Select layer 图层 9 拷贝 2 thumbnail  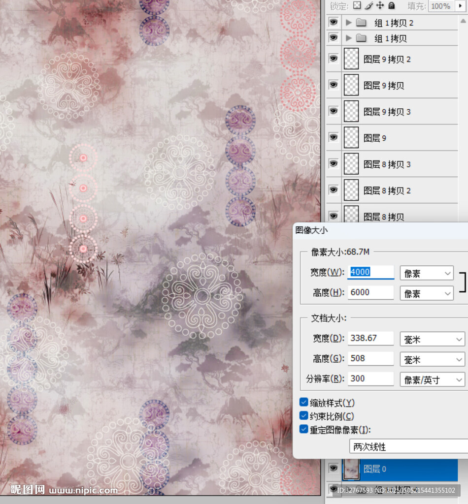point(351,59)
